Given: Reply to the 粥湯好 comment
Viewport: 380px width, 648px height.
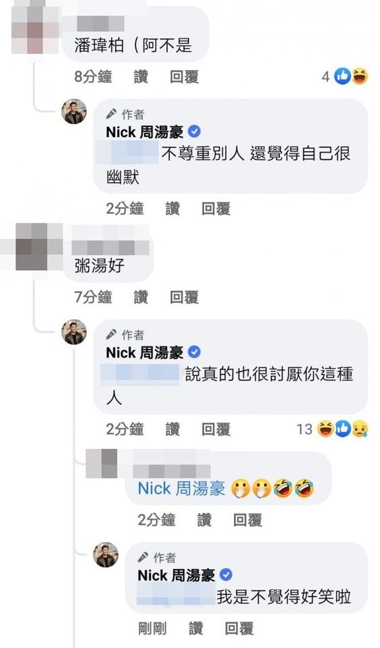Looking at the screenshot, I should 184,297.
